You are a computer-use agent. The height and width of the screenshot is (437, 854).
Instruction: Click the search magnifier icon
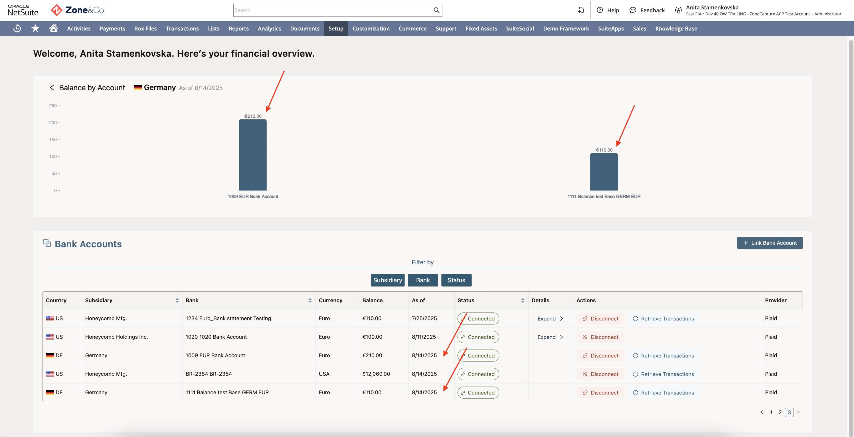tap(436, 10)
